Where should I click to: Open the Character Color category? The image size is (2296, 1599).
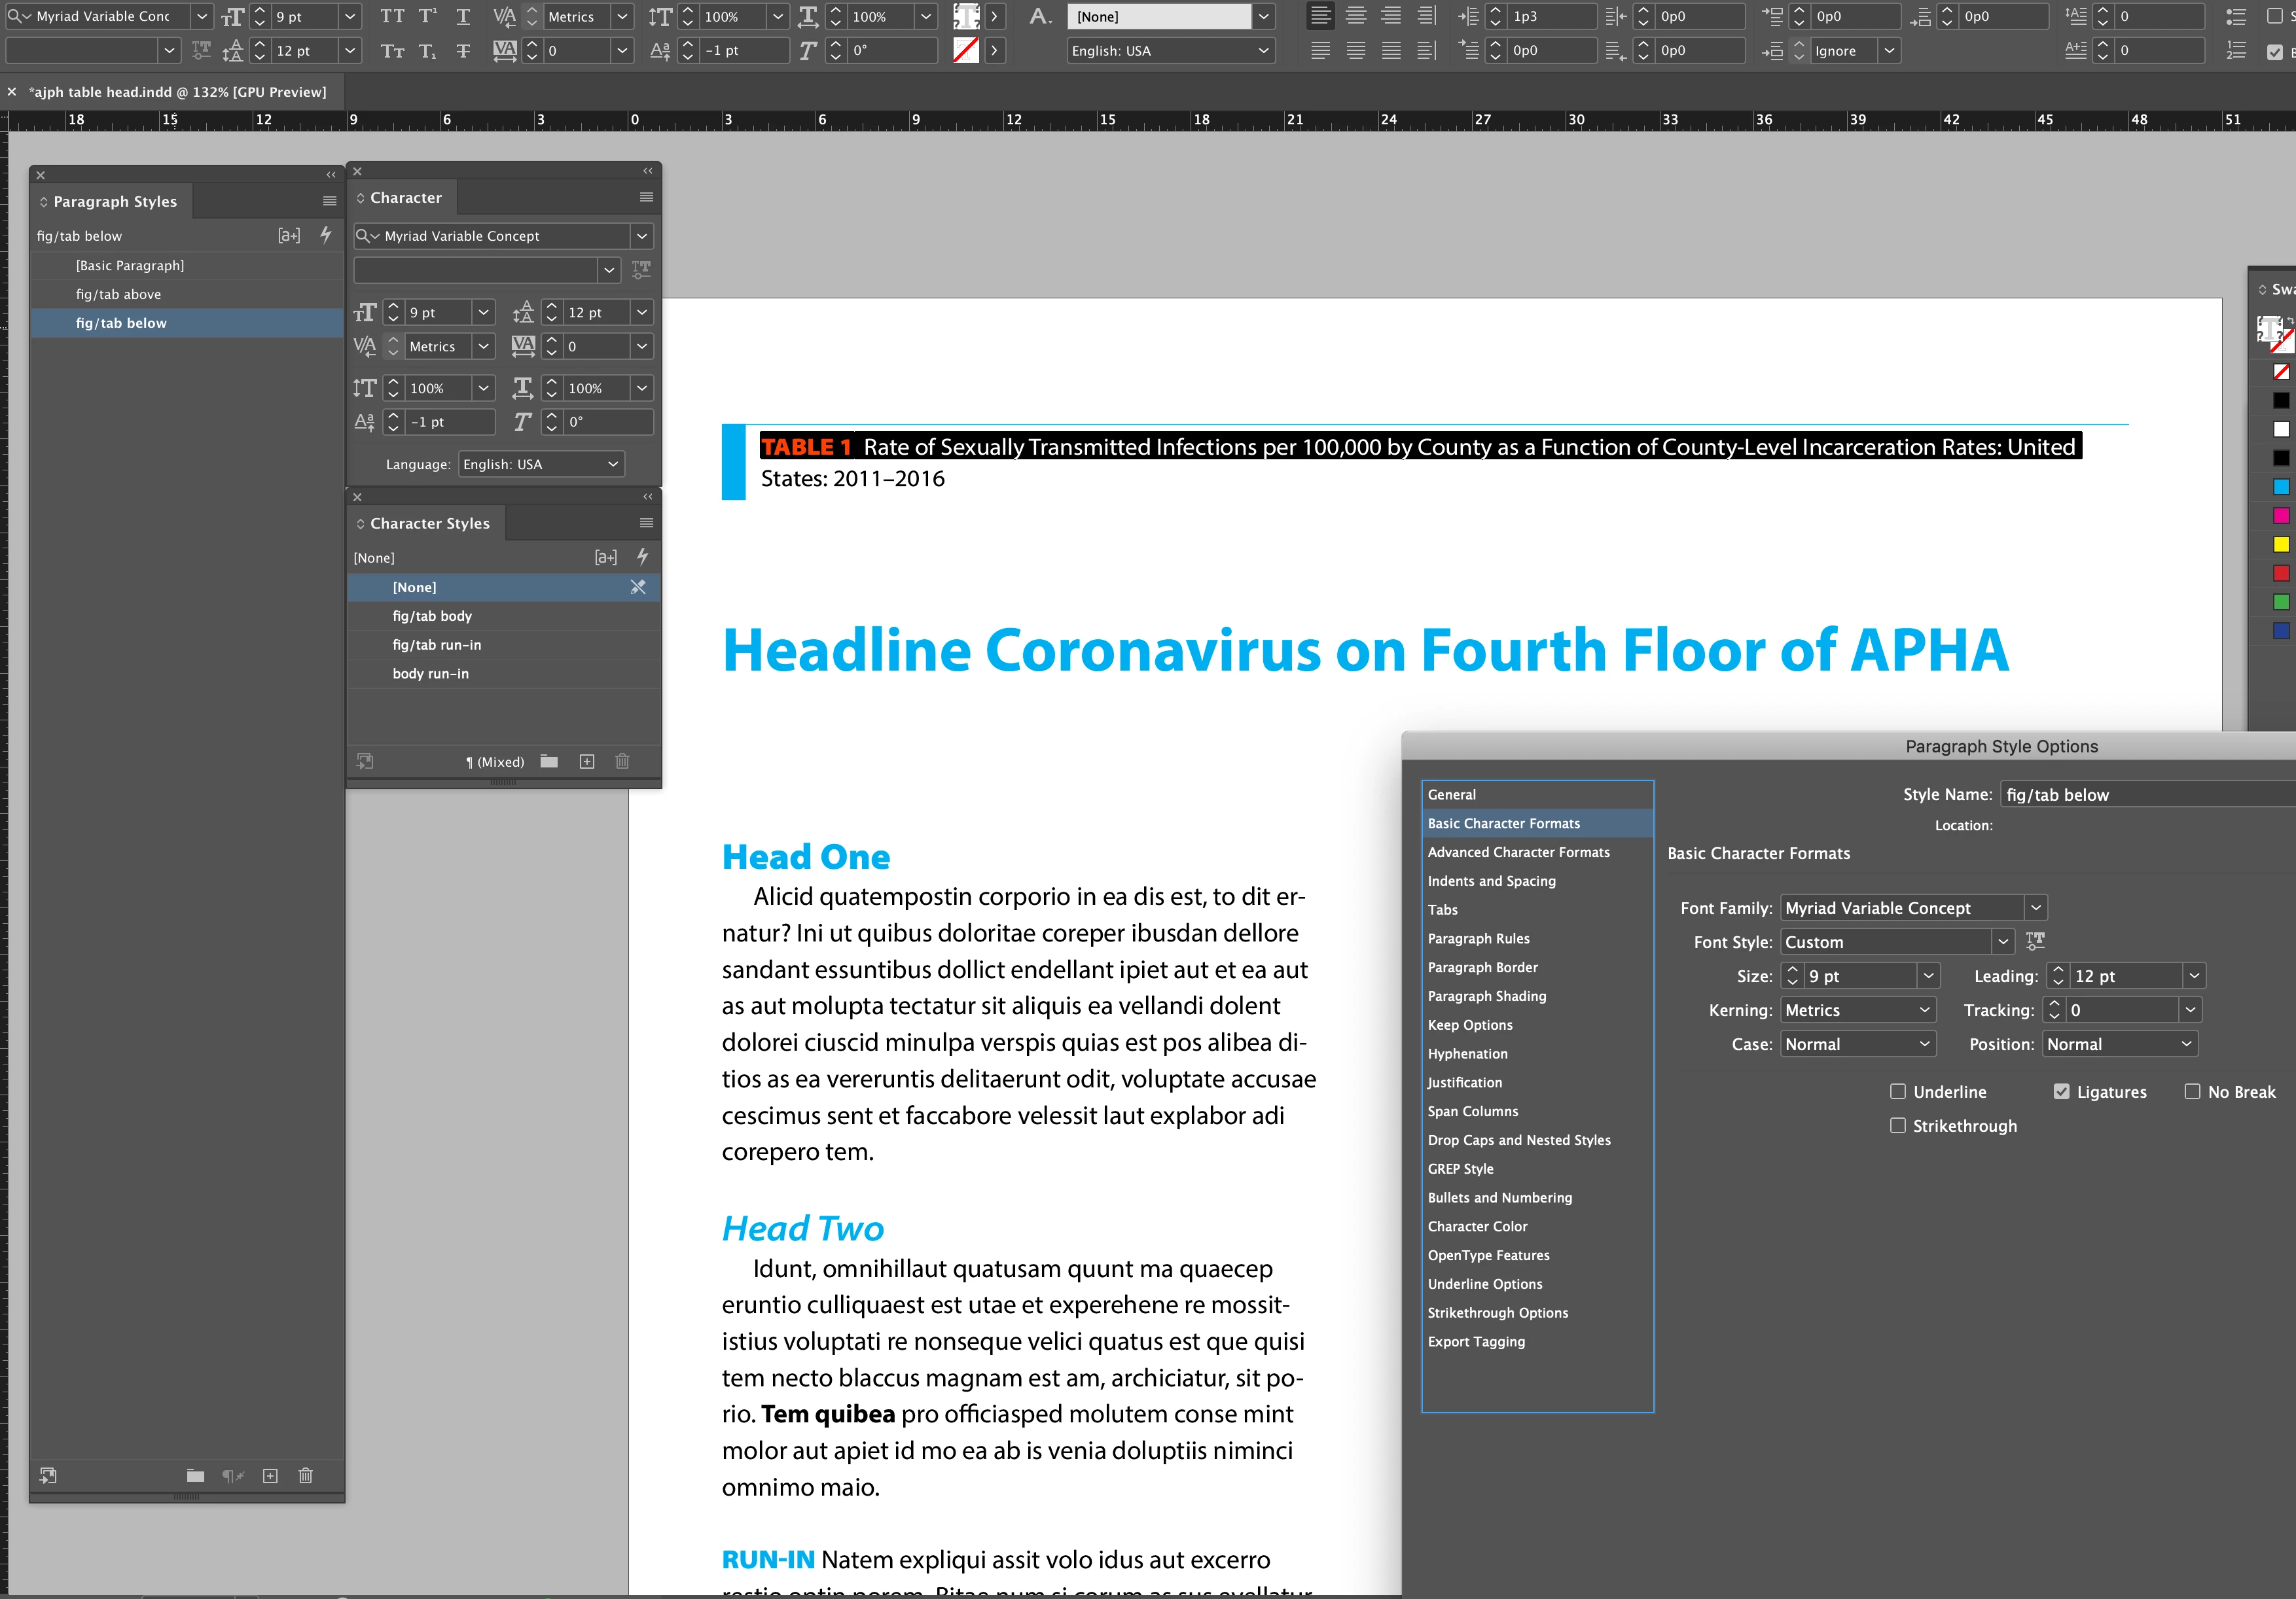tap(1477, 1226)
